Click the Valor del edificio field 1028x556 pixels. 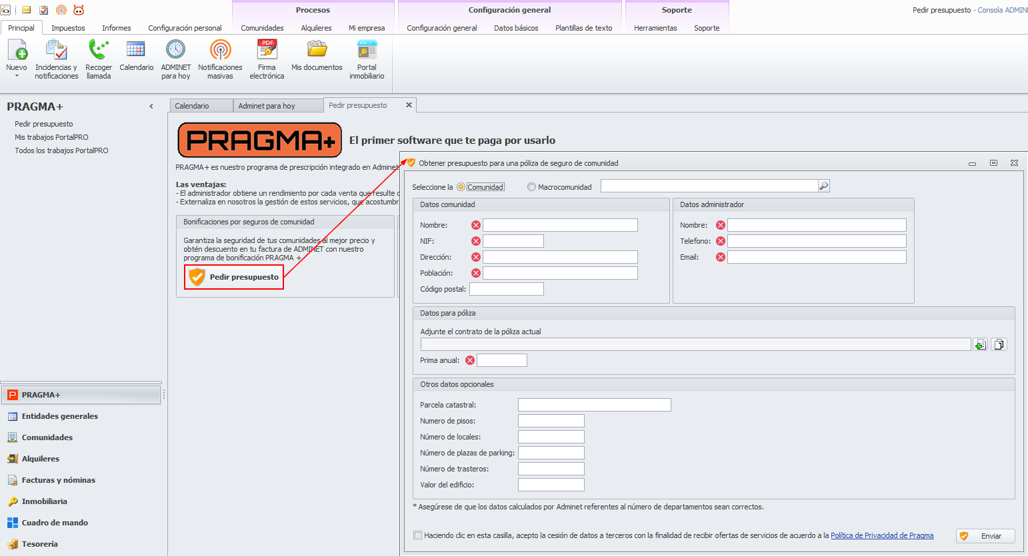(551, 485)
